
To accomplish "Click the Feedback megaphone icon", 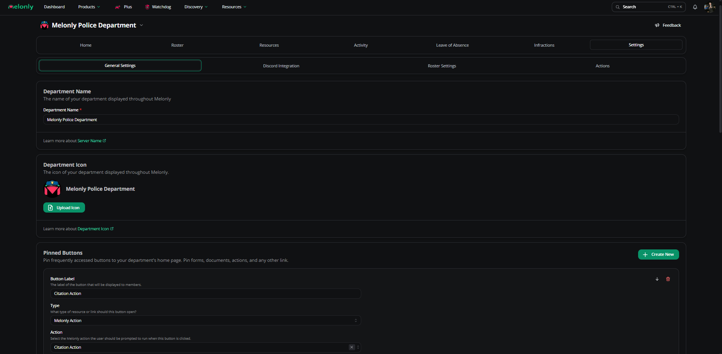I will 657,25.
